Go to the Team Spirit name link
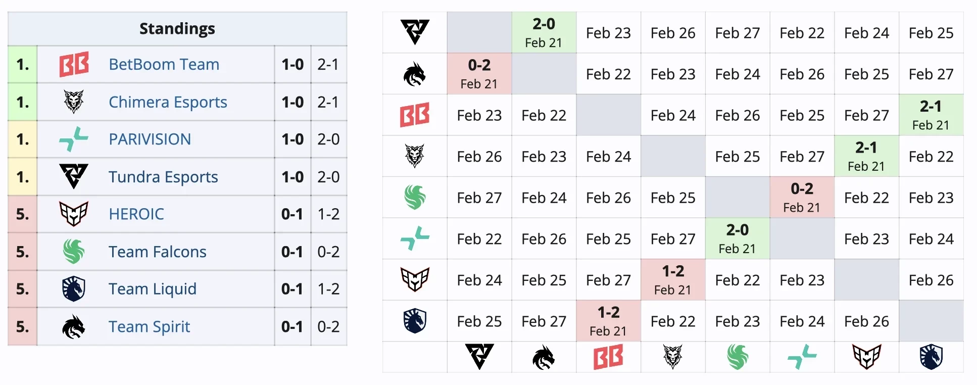 150,326
